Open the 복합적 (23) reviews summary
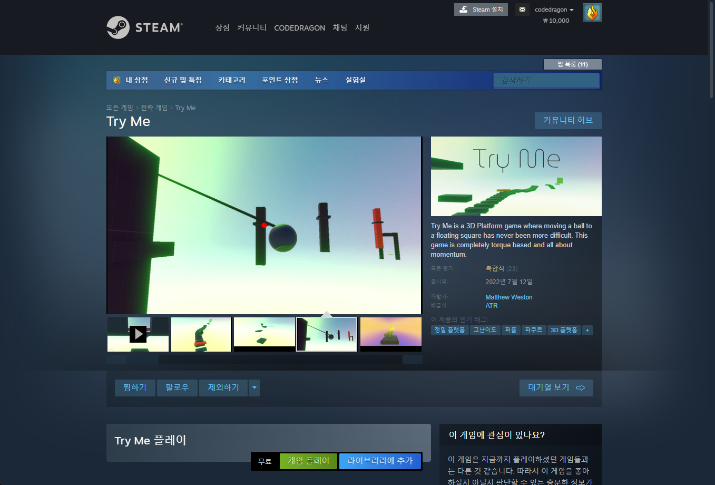 coord(501,268)
